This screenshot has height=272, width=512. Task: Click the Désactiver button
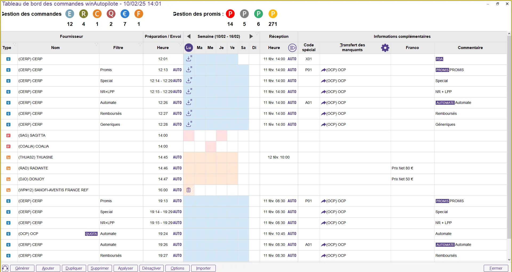click(151, 268)
